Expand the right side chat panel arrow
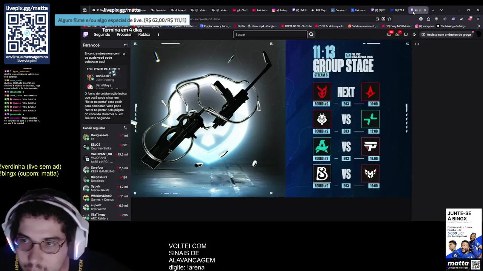The width and height of the screenshot is (483, 271). pos(417,44)
